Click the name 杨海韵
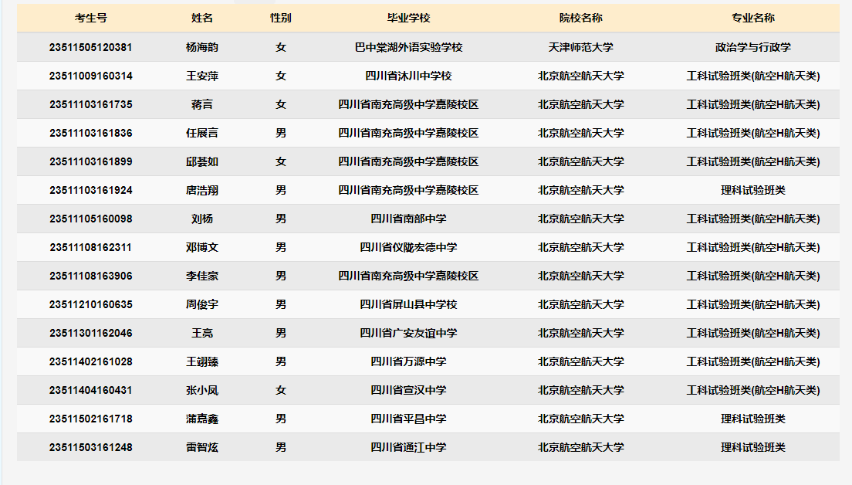852x485 pixels. pyautogui.click(x=201, y=47)
